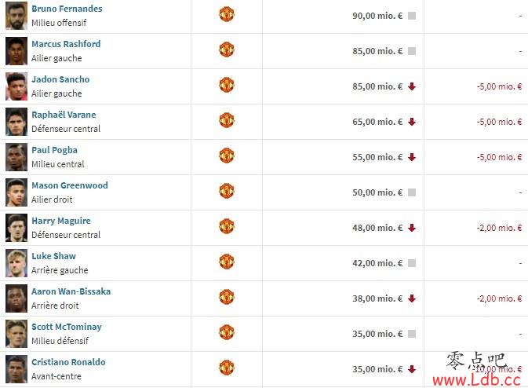Click red down arrow beside Jadon Sancho value
The image size is (528, 388).
[x=412, y=86]
